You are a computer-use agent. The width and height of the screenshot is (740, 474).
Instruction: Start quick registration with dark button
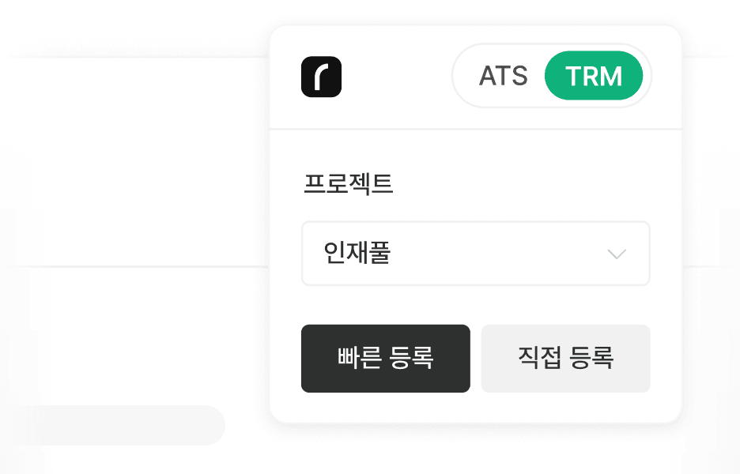point(386,359)
